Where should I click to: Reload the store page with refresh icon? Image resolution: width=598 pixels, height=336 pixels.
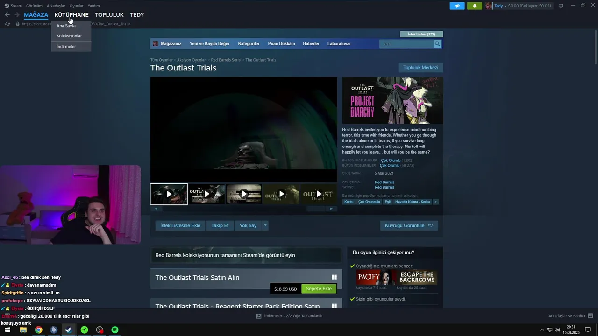(7, 24)
